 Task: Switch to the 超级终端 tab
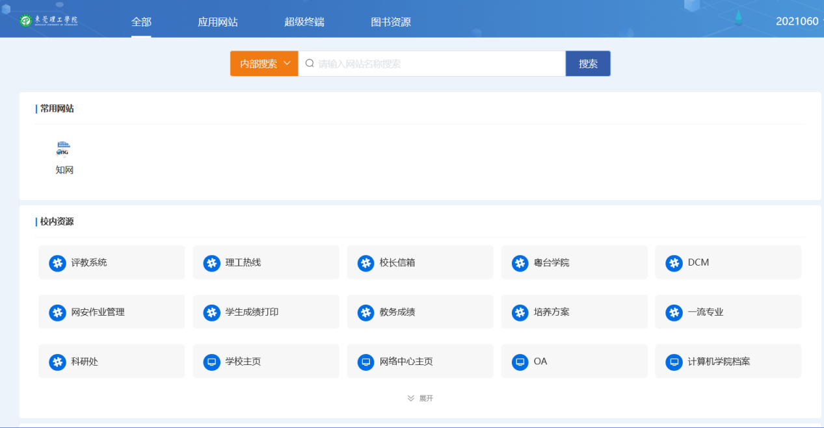pos(304,21)
